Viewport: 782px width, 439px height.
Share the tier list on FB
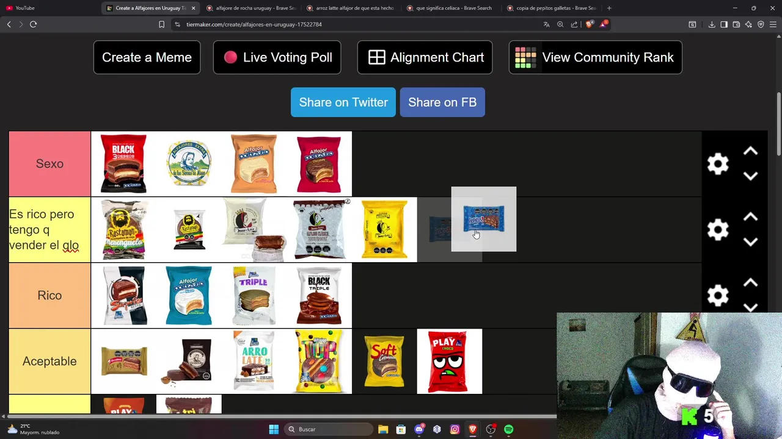pyautogui.click(x=442, y=102)
